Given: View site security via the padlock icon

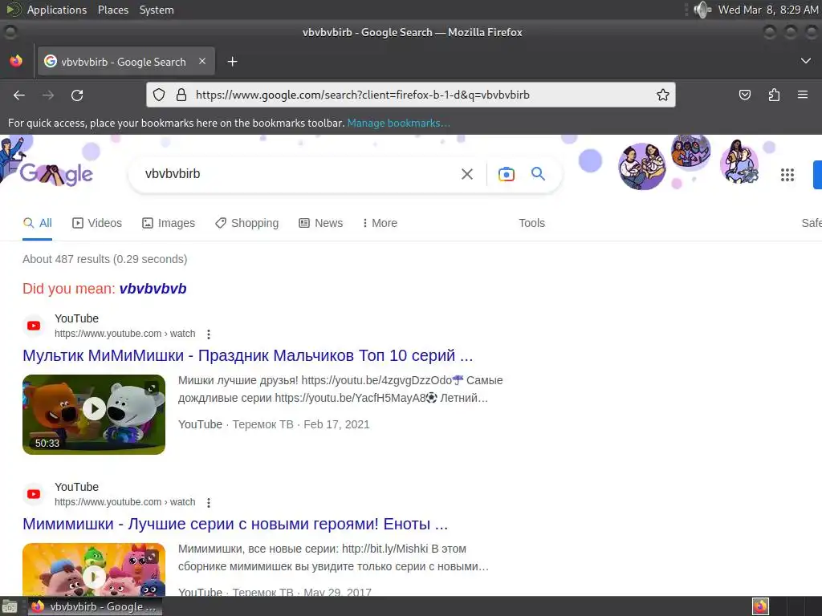Looking at the screenshot, I should point(181,95).
